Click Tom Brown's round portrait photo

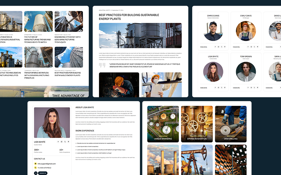tap(246, 72)
